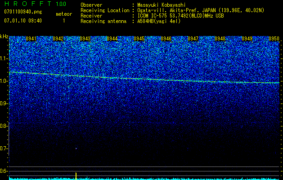Click the HROFFT 1.0.0 title text
This screenshot has width=283, height=180.
35,4
